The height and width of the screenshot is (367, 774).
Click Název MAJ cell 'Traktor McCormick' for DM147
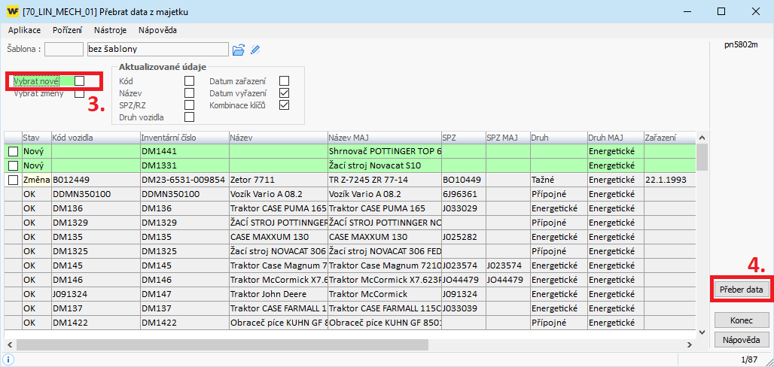(x=385, y=294)
